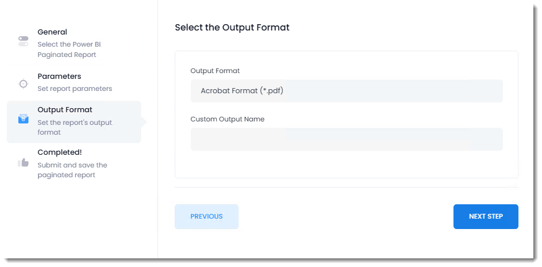Click 'Submit and save the paginated report' text

point(72,170)
